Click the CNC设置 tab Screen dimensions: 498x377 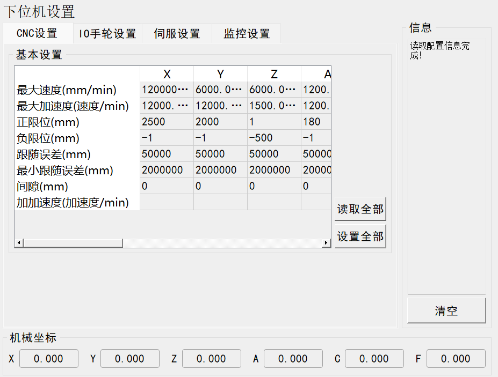[37, 33]
